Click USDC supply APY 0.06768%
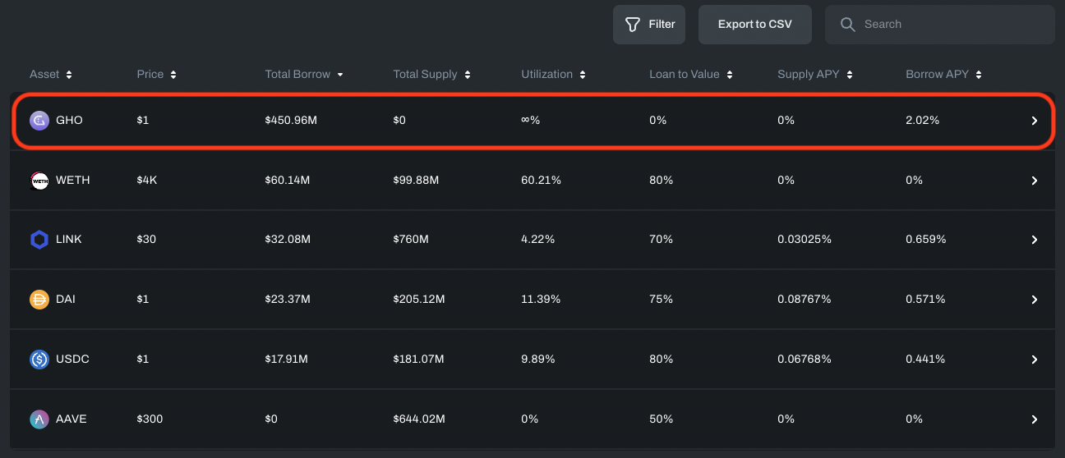The width and height of the screenshot is (1065, 458). [x=805, y=360]
